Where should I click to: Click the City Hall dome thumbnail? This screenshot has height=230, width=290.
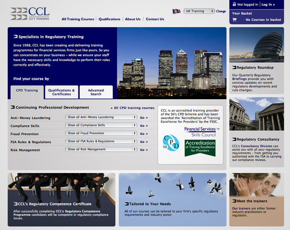tap(256, 45)
